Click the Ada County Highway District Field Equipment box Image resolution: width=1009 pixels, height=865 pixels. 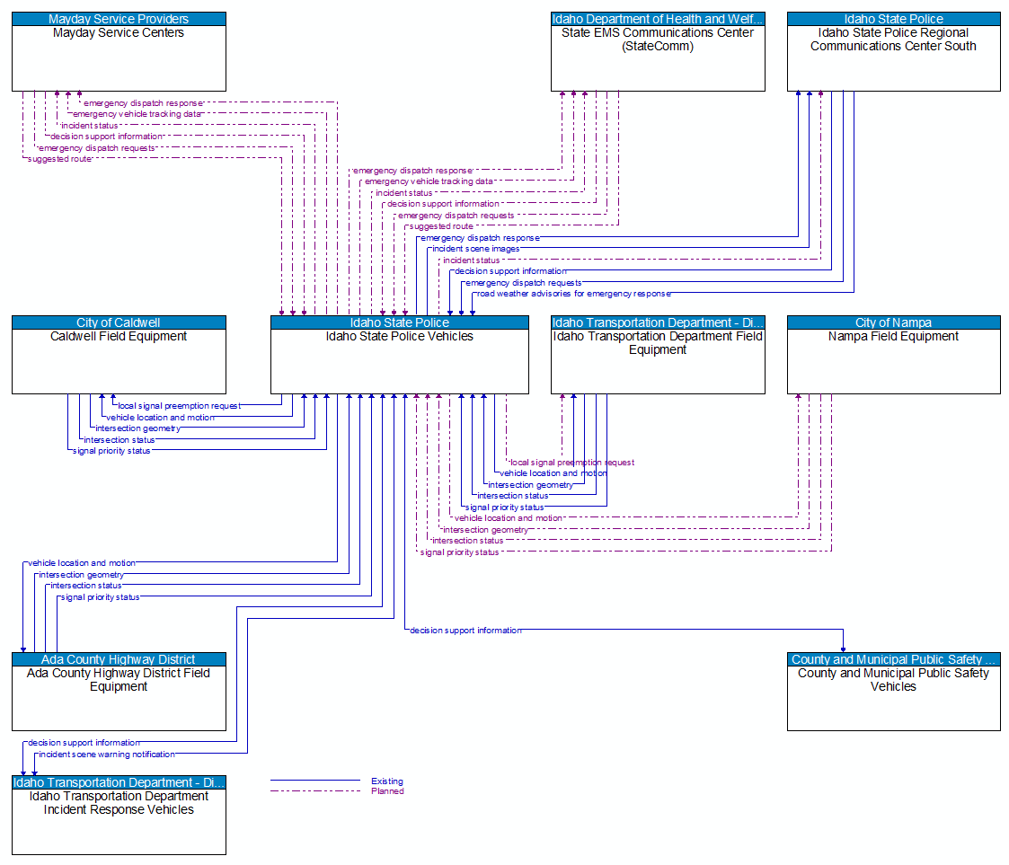pyautogui.click(x=118, y=692)
